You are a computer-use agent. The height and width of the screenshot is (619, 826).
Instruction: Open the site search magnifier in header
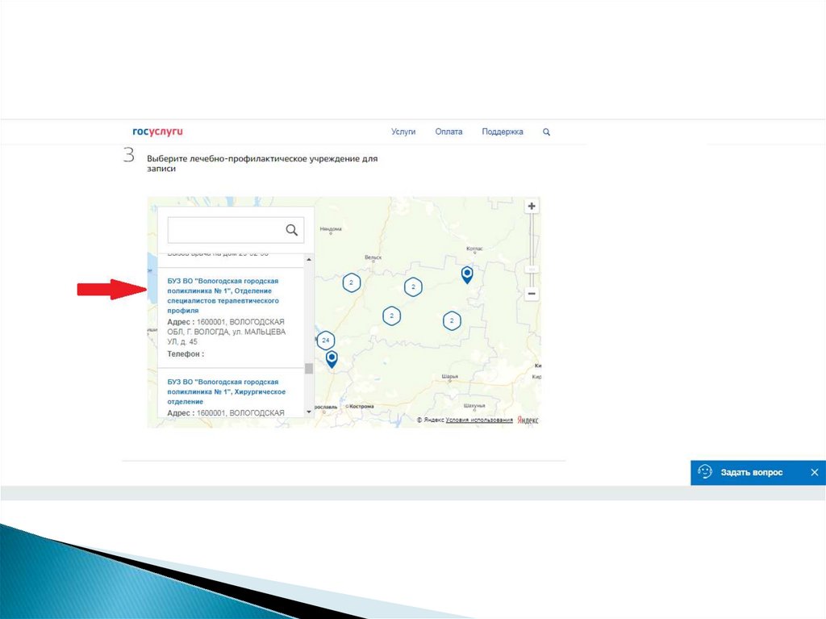point(546,132)
